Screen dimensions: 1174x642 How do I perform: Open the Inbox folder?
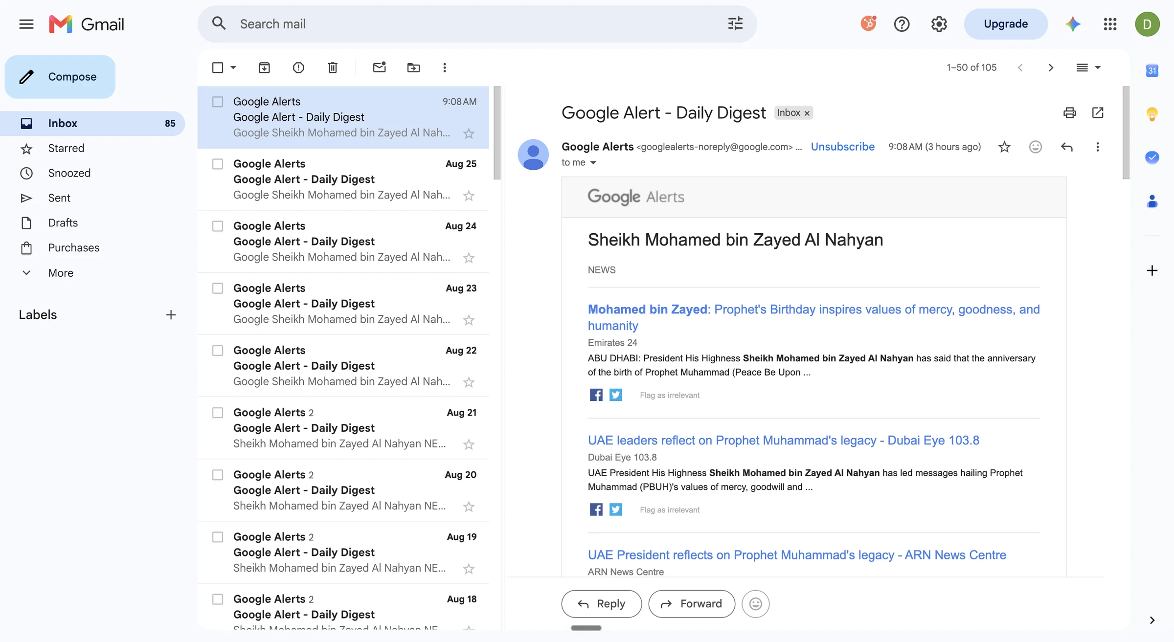click(x=93, y=123)
